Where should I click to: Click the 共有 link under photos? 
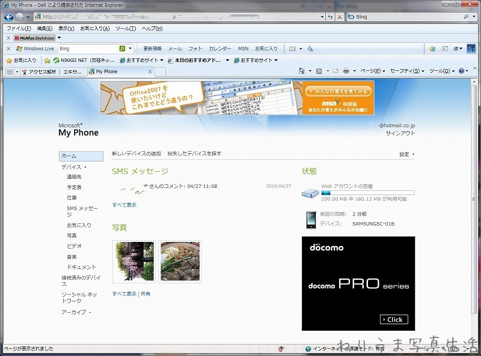(x=146, y=294)
